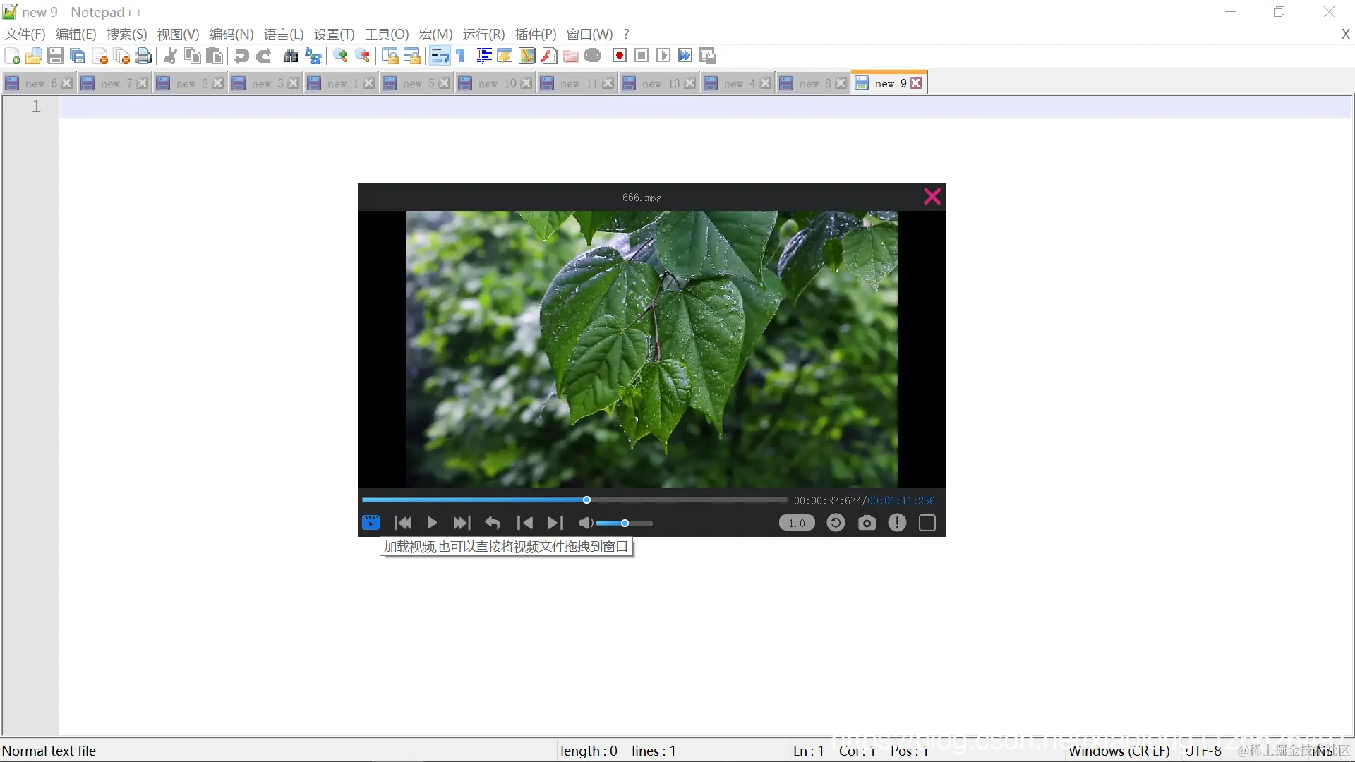
Task: Take a video screenshot with camera icon
Action: [x=867, y=523]
